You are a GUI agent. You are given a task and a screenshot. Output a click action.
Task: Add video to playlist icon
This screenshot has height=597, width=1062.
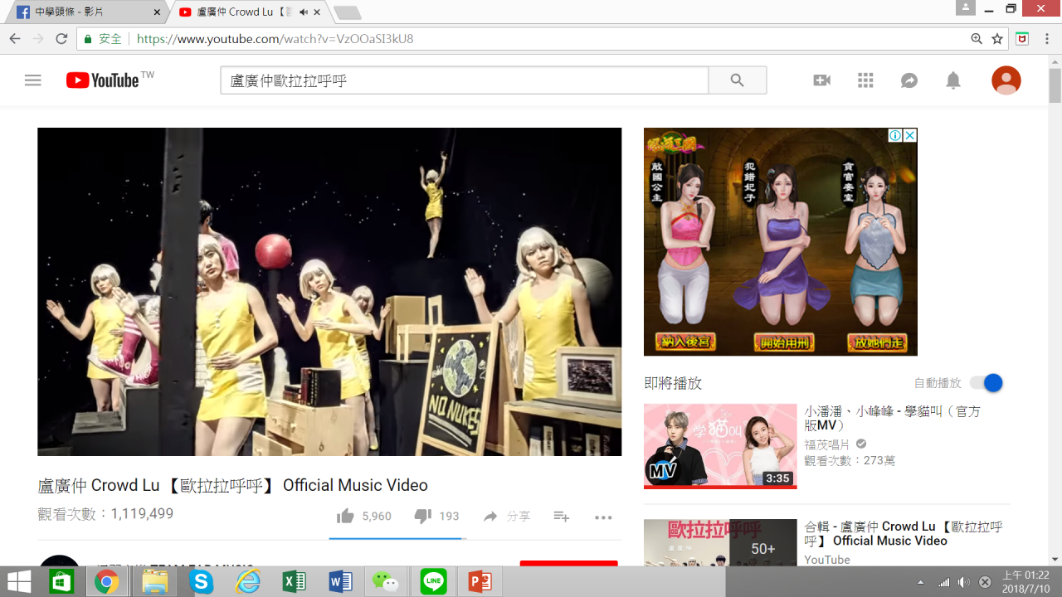click(562, 516)
